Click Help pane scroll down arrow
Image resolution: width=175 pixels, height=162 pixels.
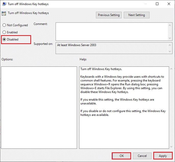(x=171, y=147)
